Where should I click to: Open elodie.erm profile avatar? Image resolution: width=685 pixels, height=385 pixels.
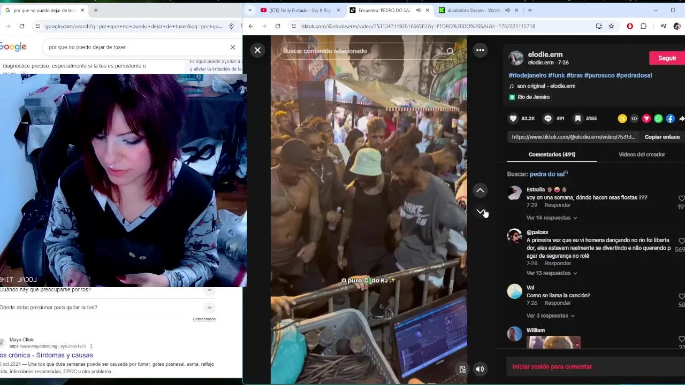pos(516,58)
